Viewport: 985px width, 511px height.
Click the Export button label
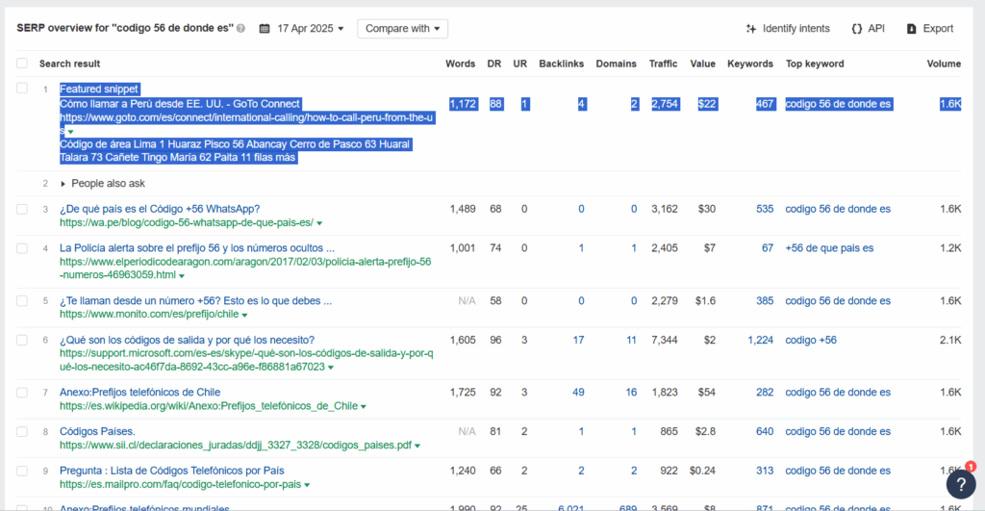pos(938,29)
